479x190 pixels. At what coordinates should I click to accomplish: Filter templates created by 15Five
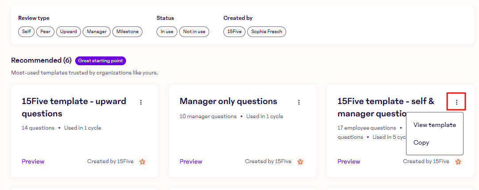[234, 32]
